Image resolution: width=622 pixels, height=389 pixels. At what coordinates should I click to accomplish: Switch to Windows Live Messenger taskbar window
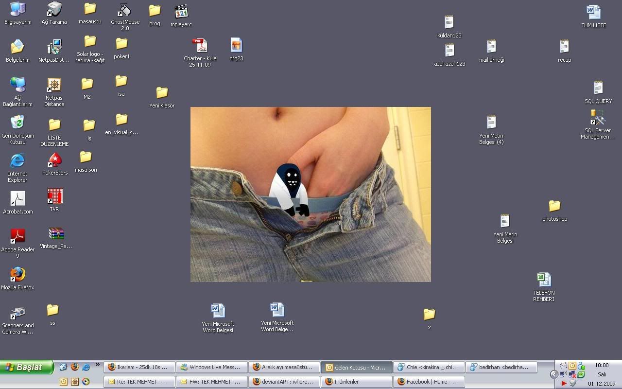[x=211, y=367]
